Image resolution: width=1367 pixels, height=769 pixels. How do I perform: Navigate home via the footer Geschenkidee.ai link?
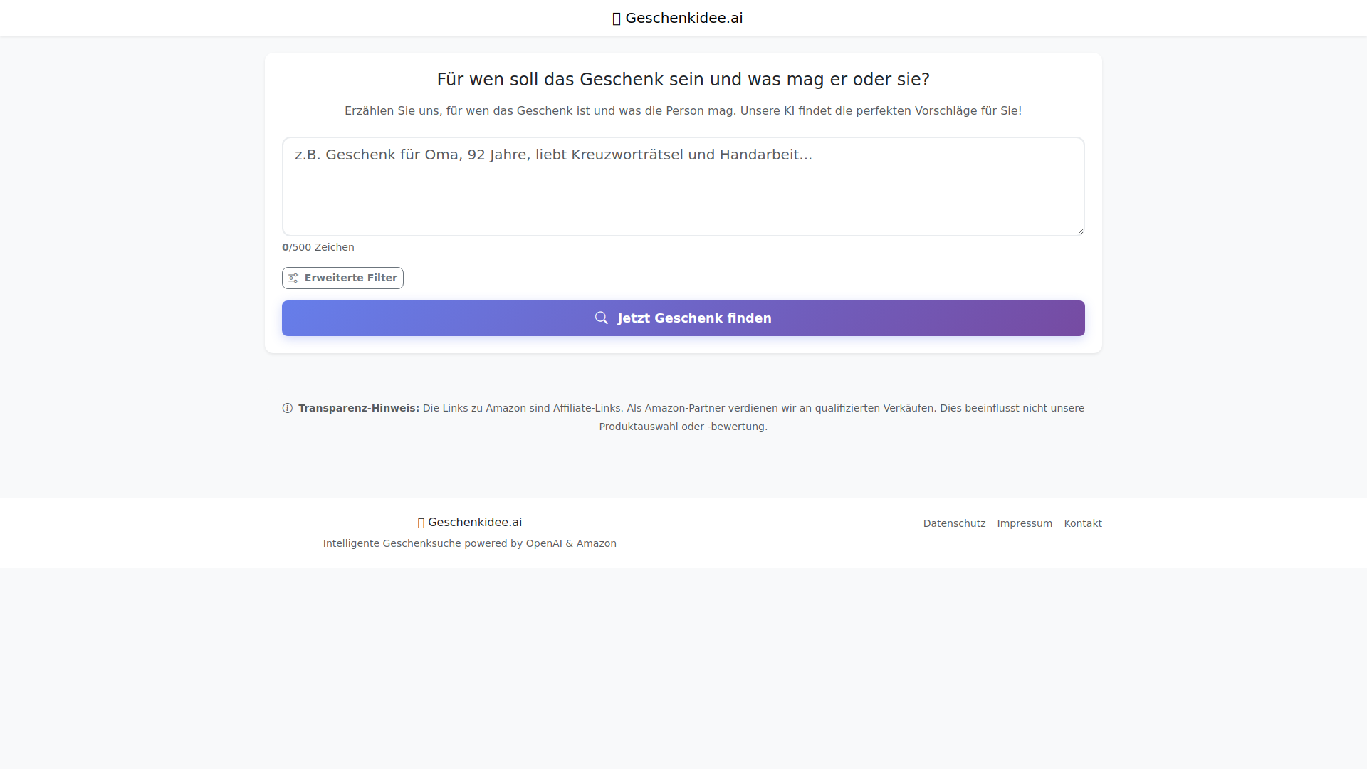(x=470, y=522)
